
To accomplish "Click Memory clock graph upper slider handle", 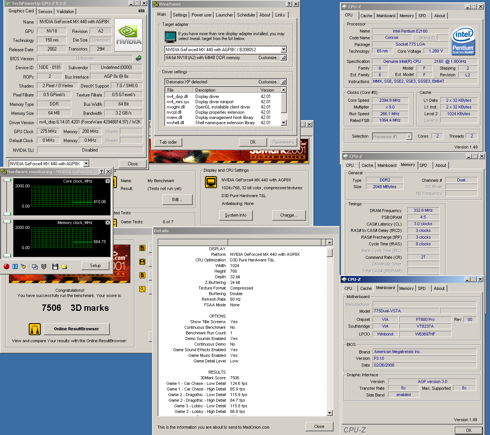I will 7,221.
